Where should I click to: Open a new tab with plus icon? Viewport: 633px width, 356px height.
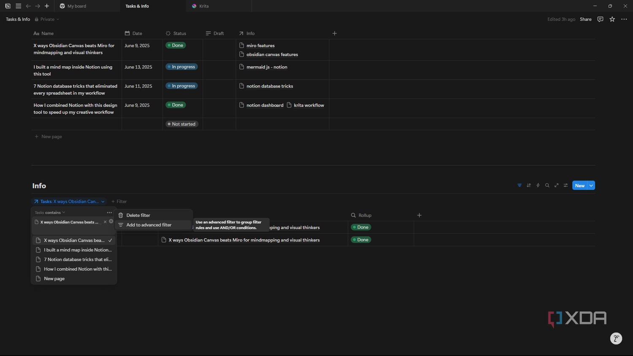47,6
